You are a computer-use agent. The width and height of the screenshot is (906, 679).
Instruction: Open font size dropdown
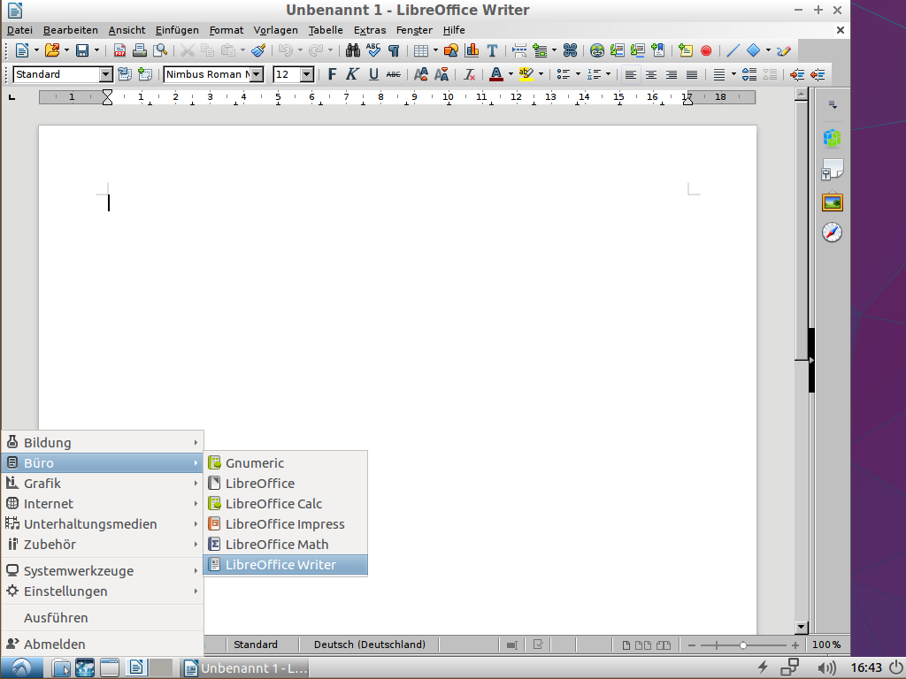[x=307, y=74]
